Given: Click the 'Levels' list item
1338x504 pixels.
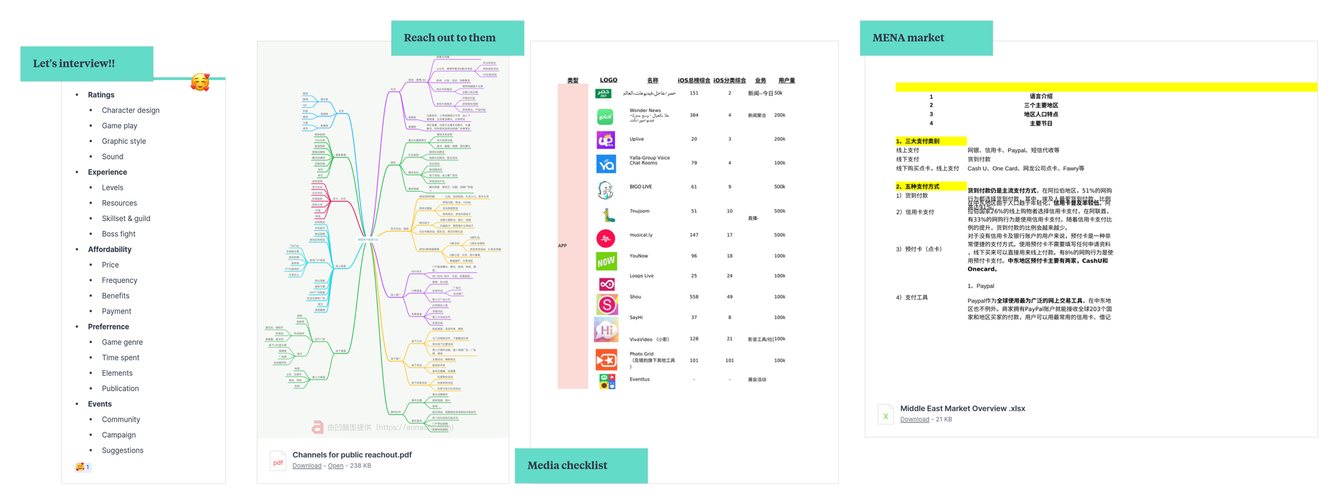Looking at the screenshot, I should 112,188.
